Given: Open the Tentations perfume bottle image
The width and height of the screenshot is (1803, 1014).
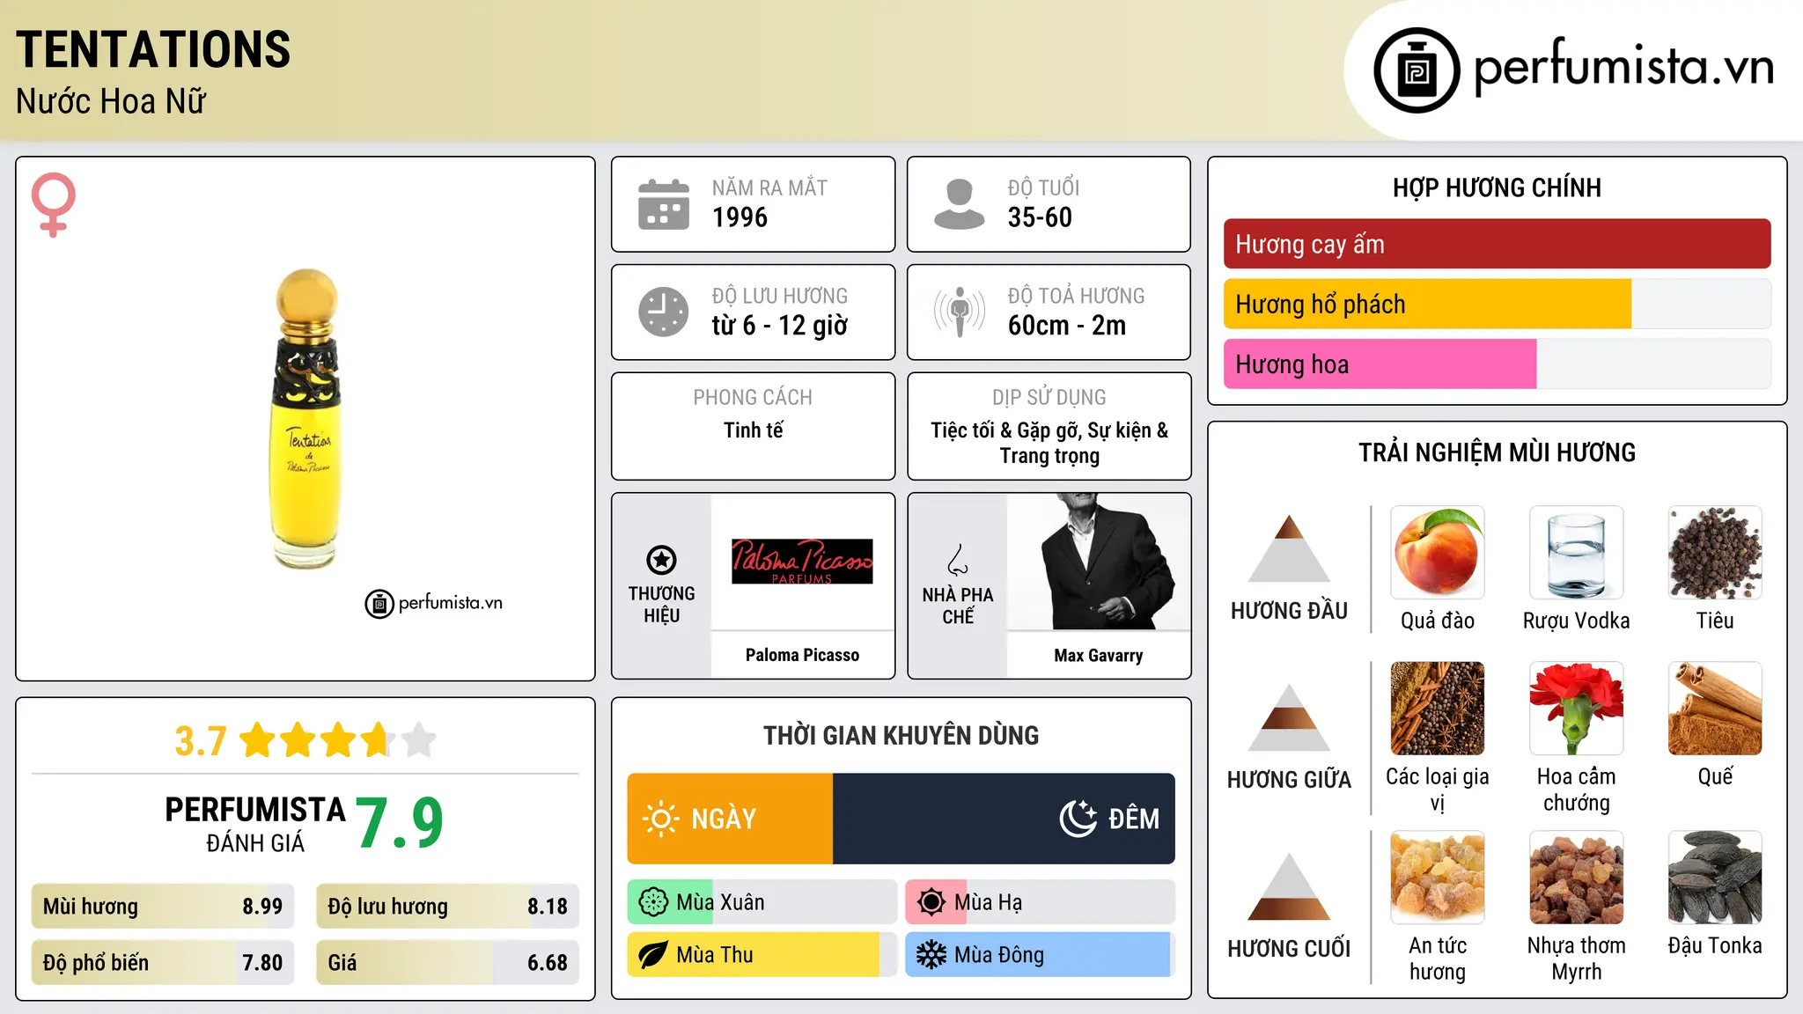Looking at the screenshot, I should [307, 418].
